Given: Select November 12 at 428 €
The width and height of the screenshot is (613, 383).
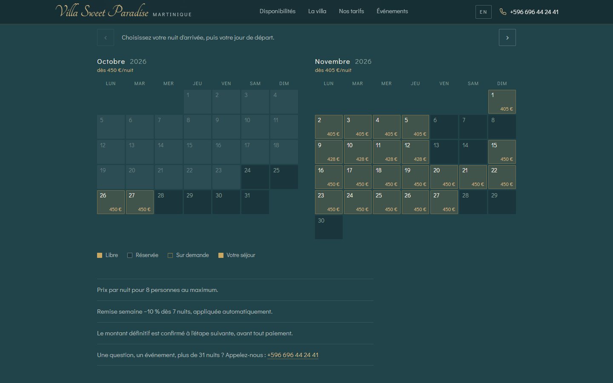Looking at the screenshot, I should [415, 152].
